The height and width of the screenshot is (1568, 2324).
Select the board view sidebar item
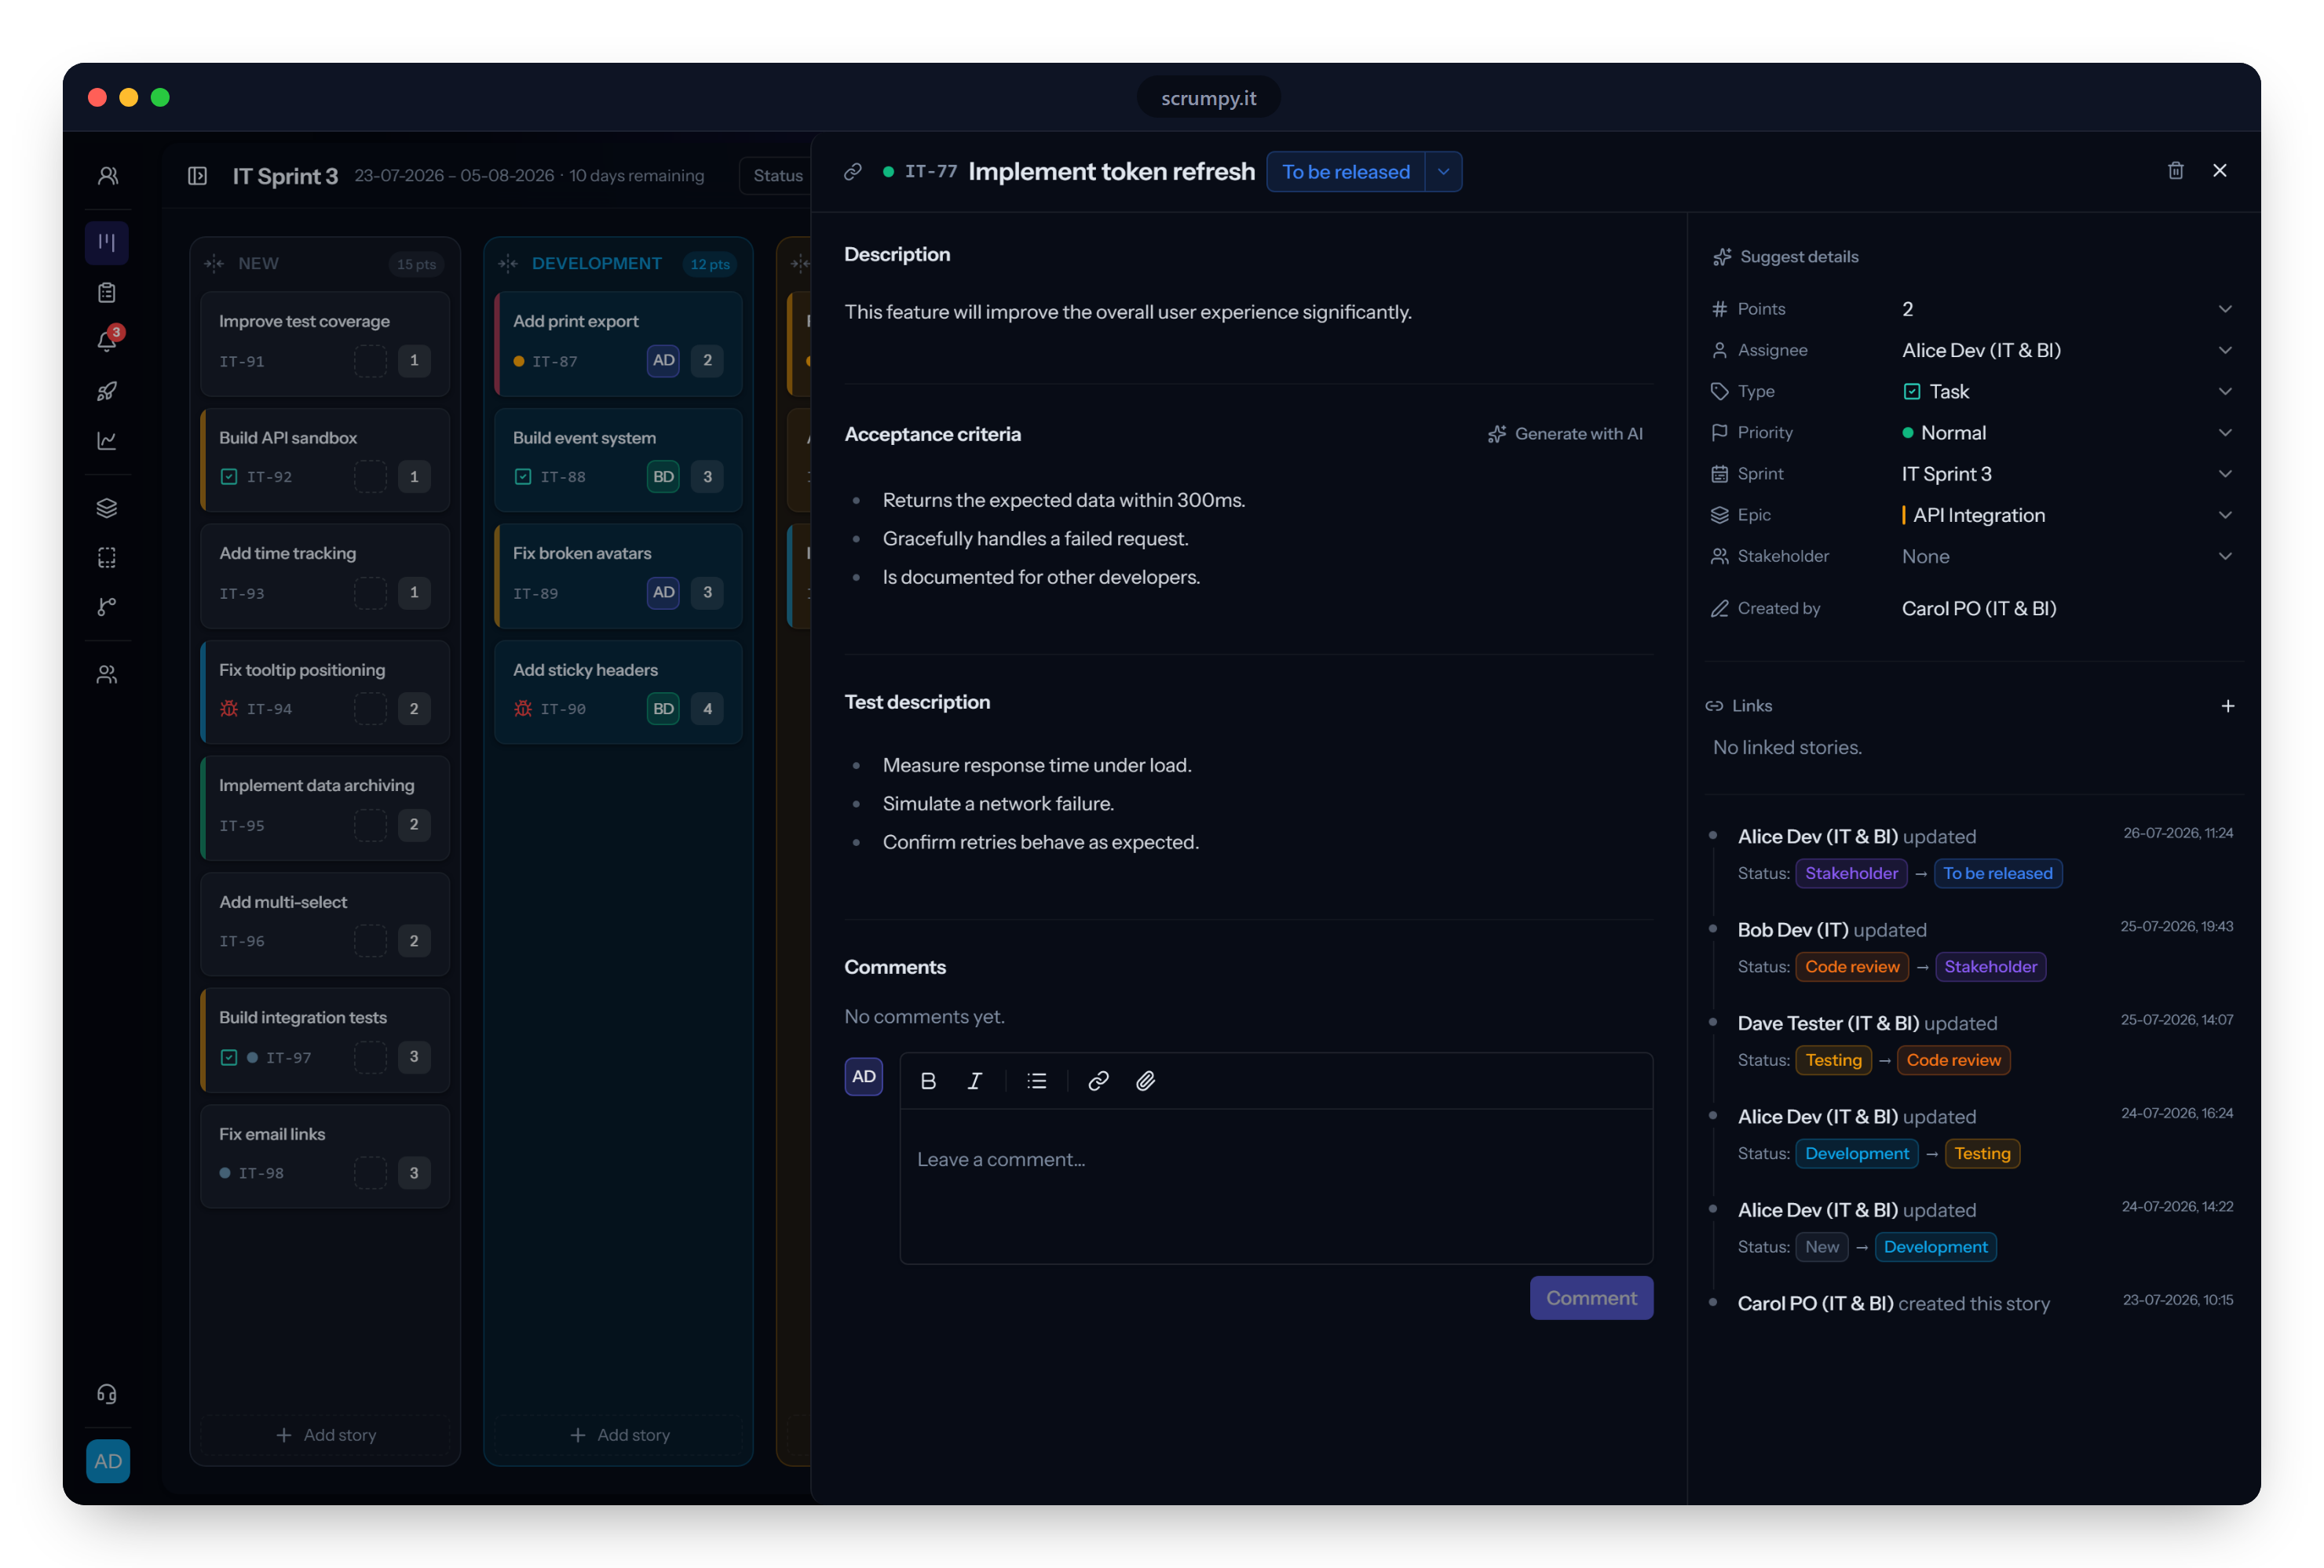(107, 242)
